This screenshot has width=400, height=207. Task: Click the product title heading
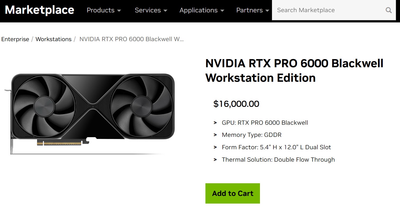pos(294,71)
